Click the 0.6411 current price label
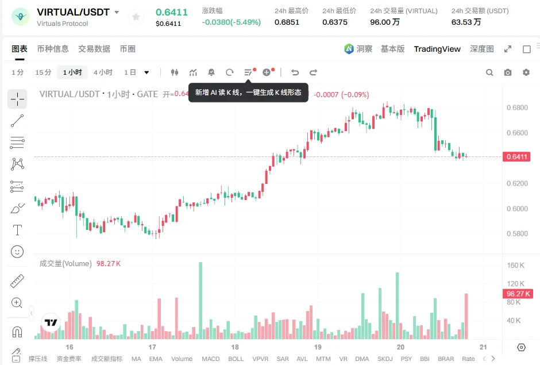Screen dimensions: 540x365 [516, 157]
